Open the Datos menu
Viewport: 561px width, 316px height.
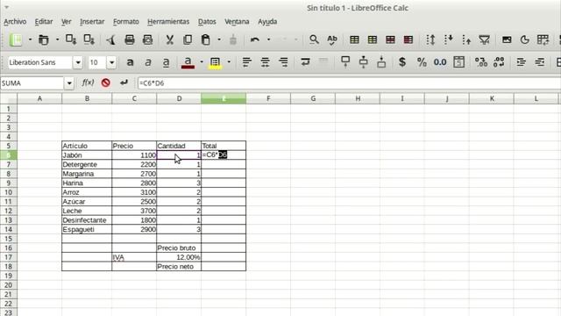(x=207, y=22)
